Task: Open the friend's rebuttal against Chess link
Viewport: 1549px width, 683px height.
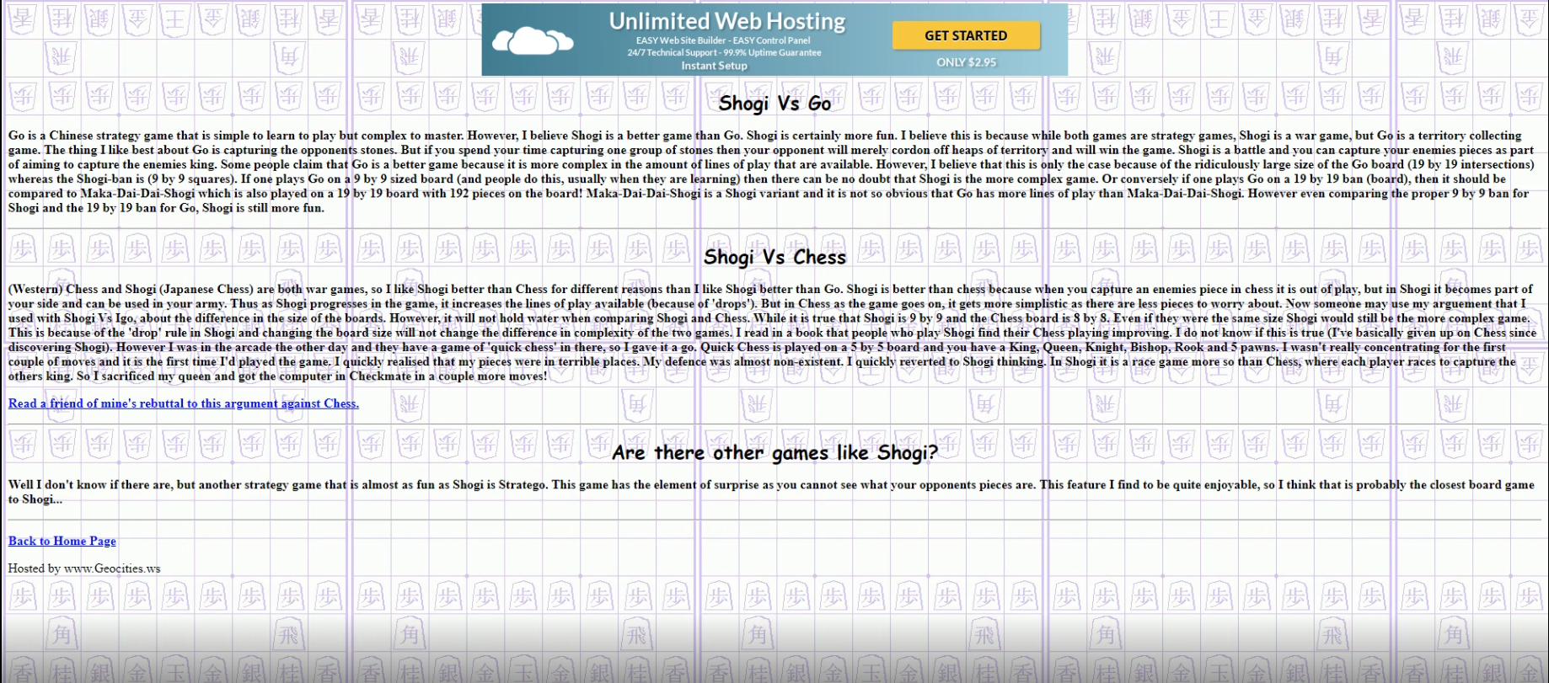Action: [183, 403]
